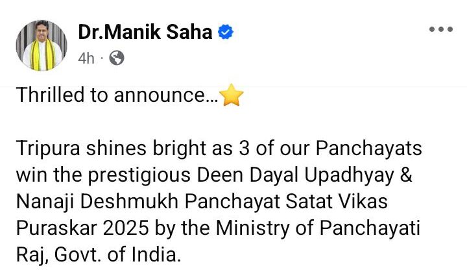Open the three-dot post options menu

[440, 30]
